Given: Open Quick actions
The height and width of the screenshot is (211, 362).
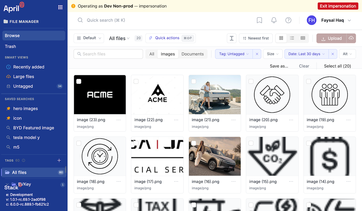Looking at the screenshot, I should (x=170, y=38).
